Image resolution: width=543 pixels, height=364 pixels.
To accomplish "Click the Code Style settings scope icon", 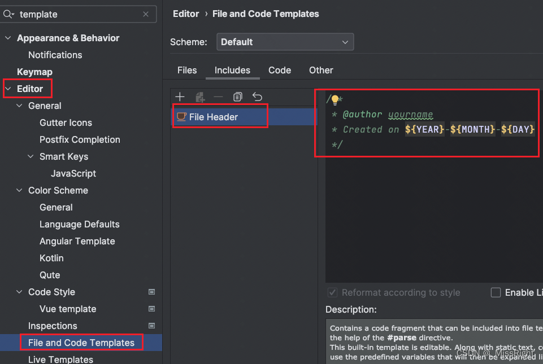I will click(151, 292).
